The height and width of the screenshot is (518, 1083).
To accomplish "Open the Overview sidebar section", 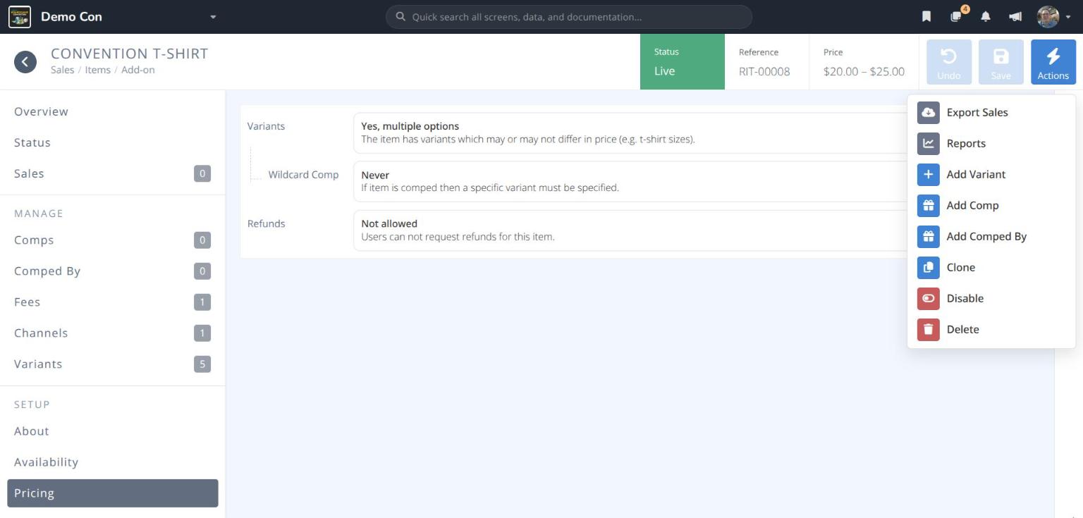I will click(113, 111).
